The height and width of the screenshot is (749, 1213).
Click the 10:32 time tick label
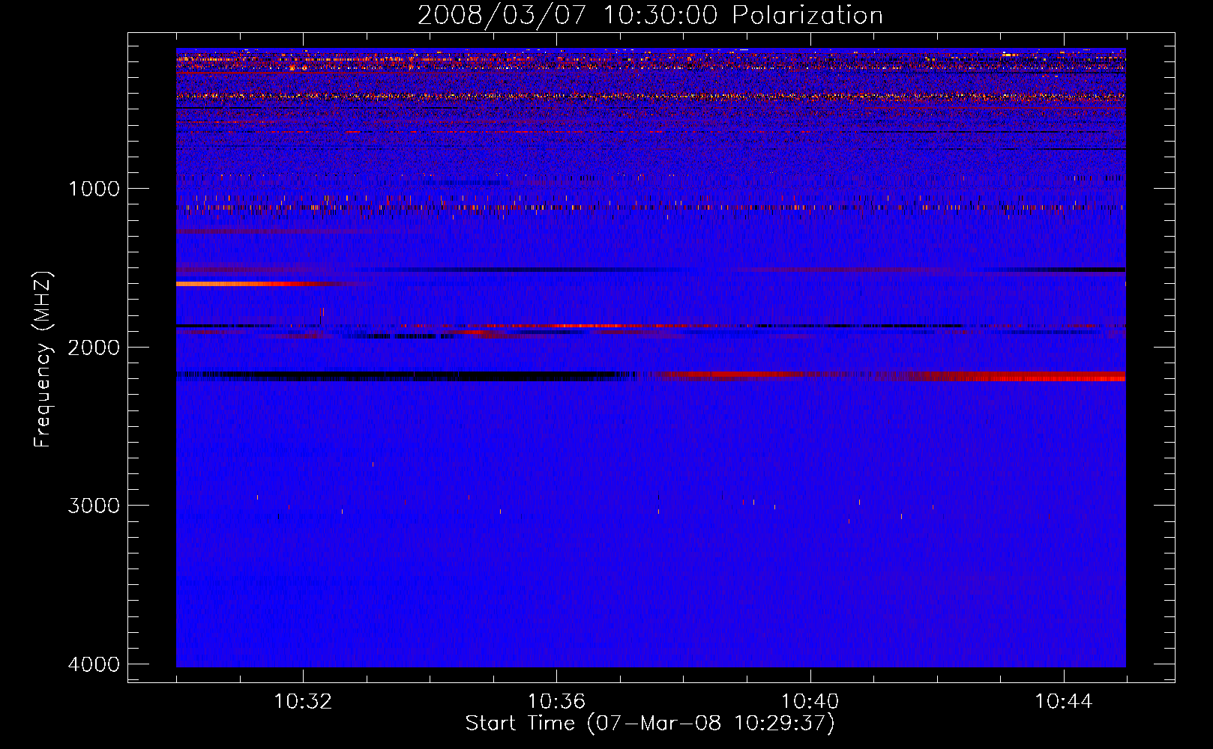click(x=303, y=702)
